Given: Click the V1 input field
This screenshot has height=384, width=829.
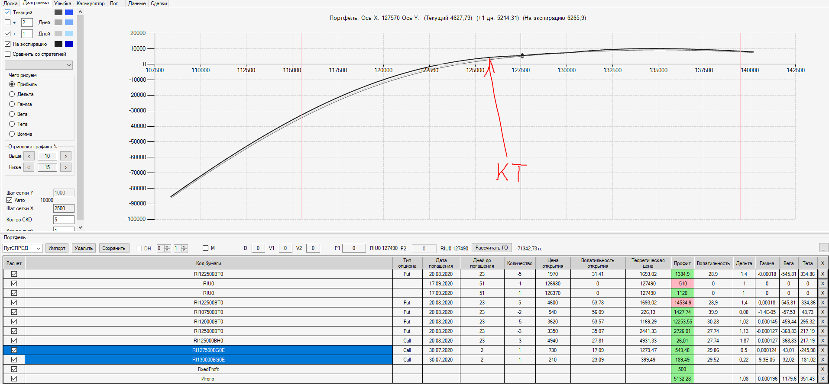Looking at the screenshot, I should tap(285, 248).
